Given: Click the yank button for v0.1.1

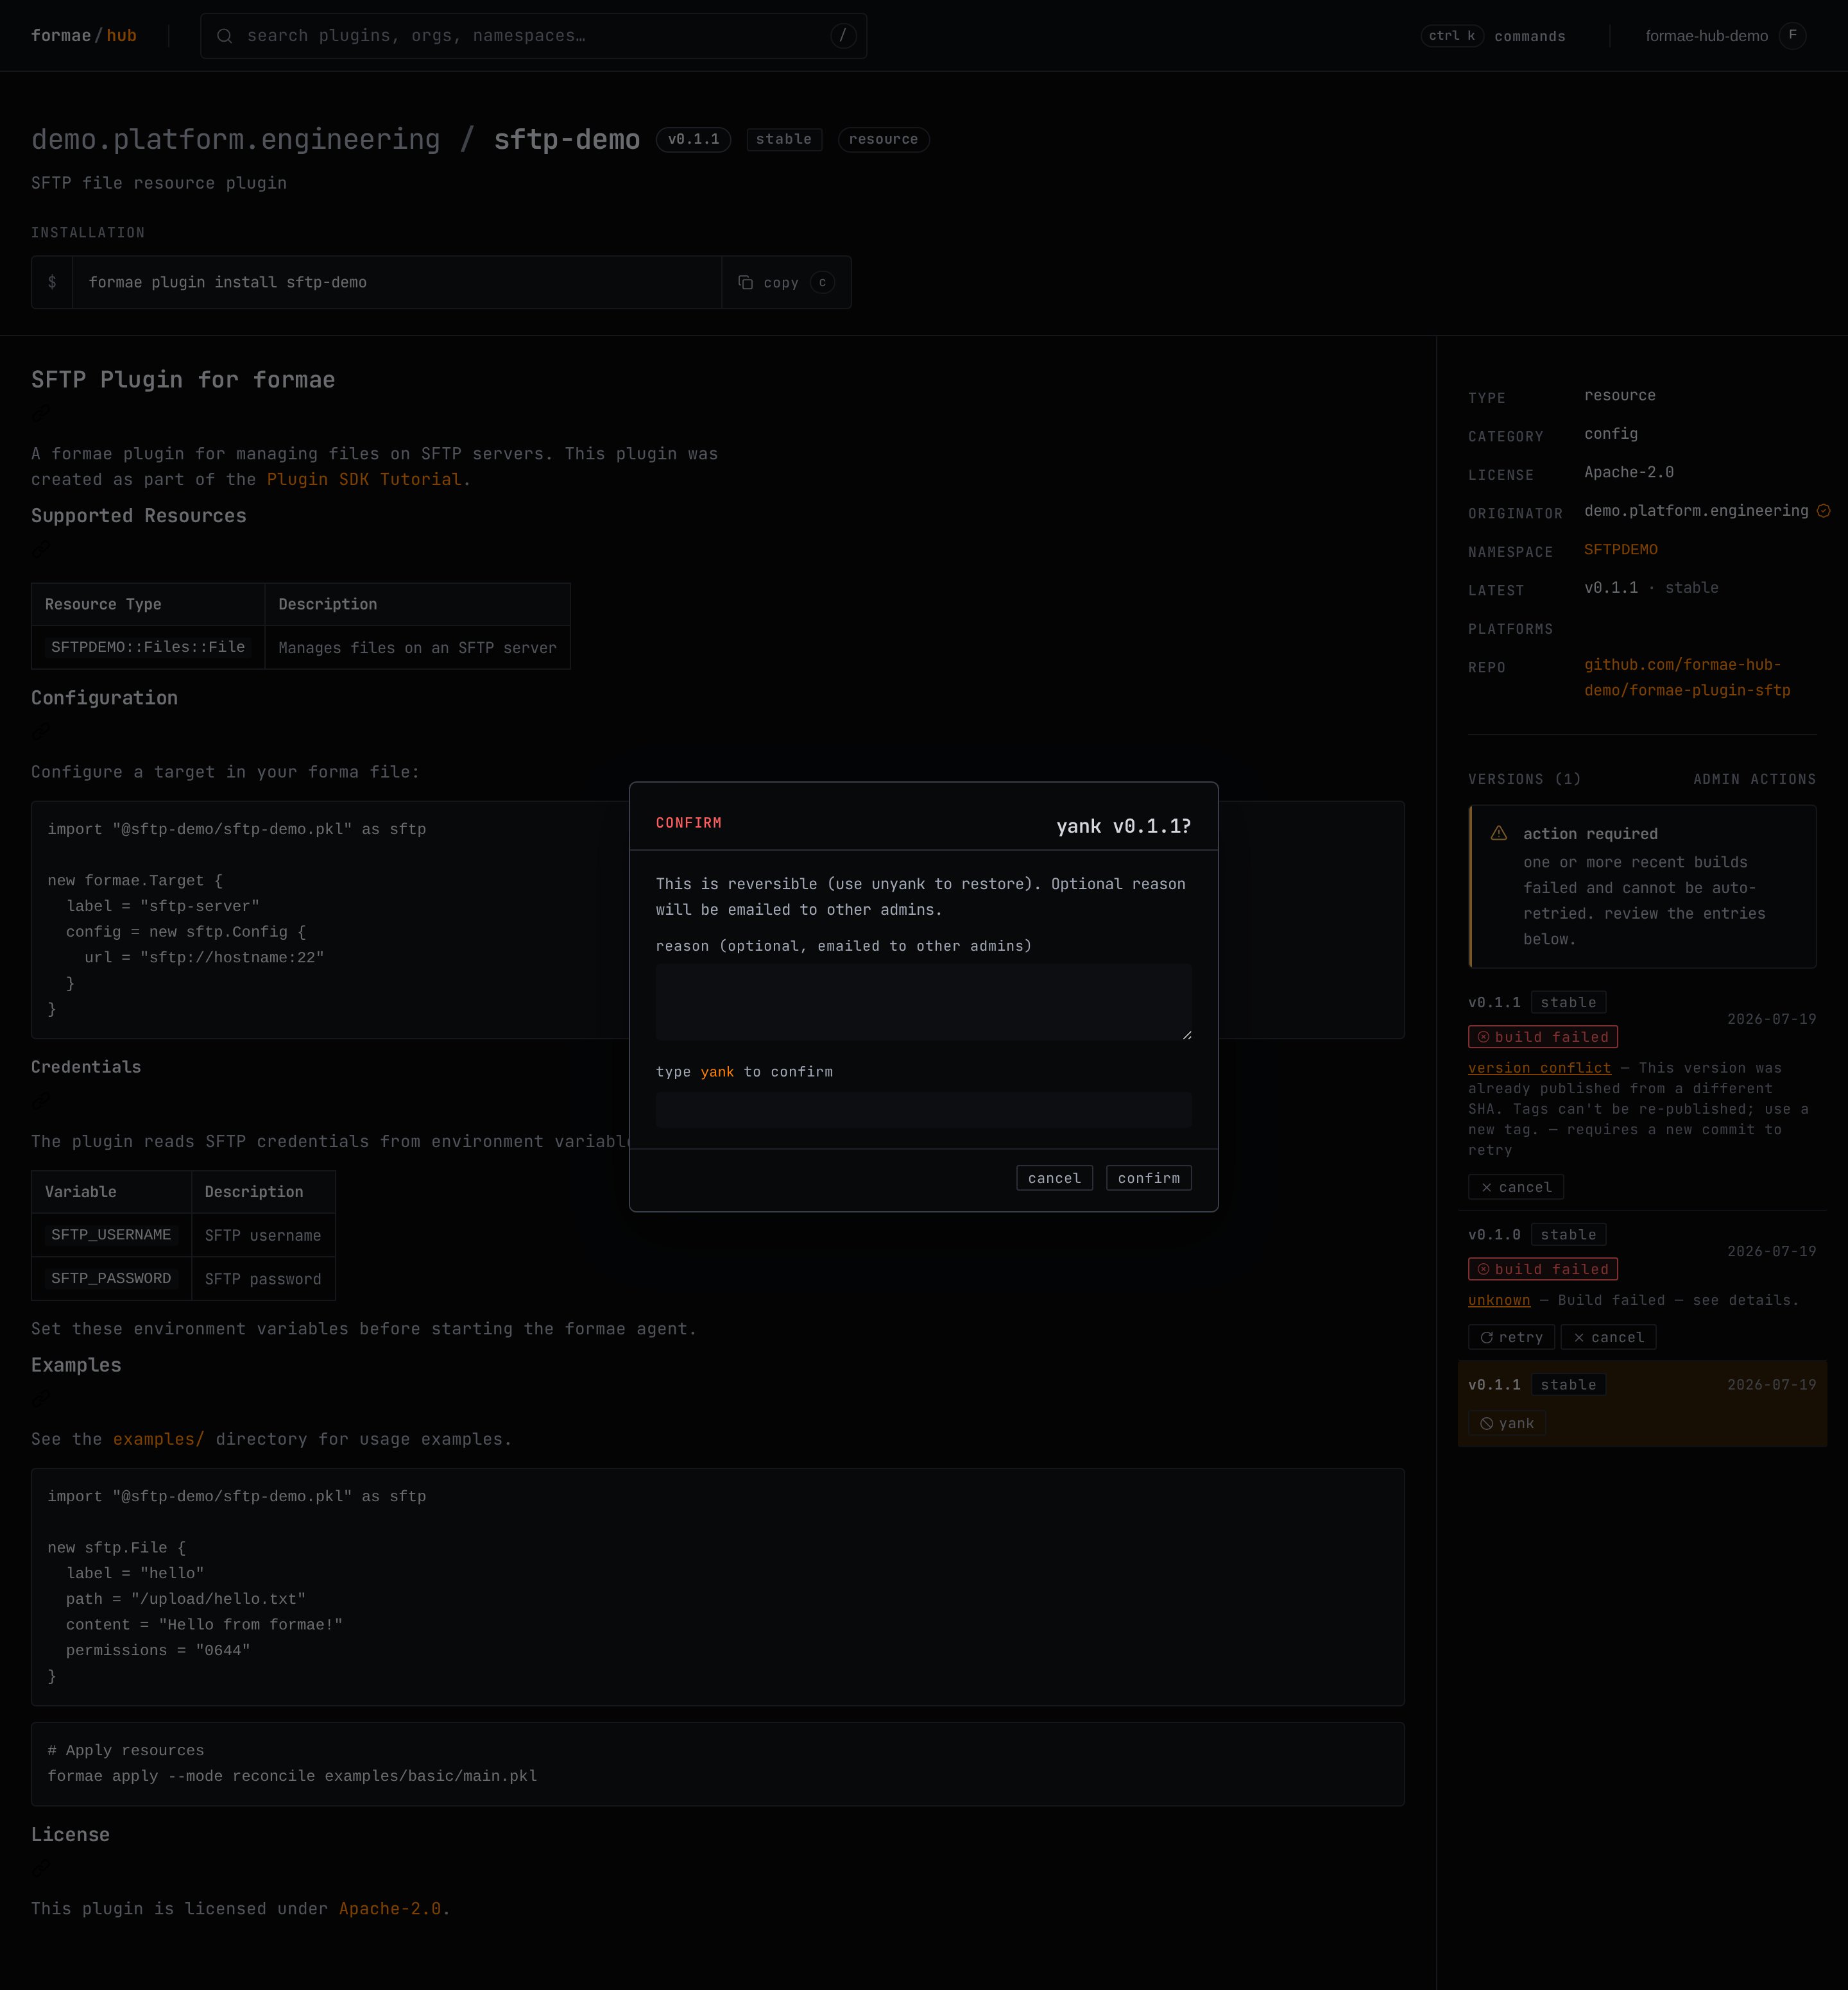Looking at the screenshot, I should click(1506, 1423).
